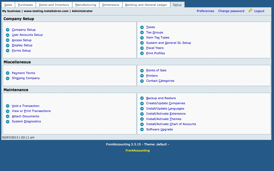
Task: Click the arrow icon beside Backup and Restore
Action: [142, 98]
